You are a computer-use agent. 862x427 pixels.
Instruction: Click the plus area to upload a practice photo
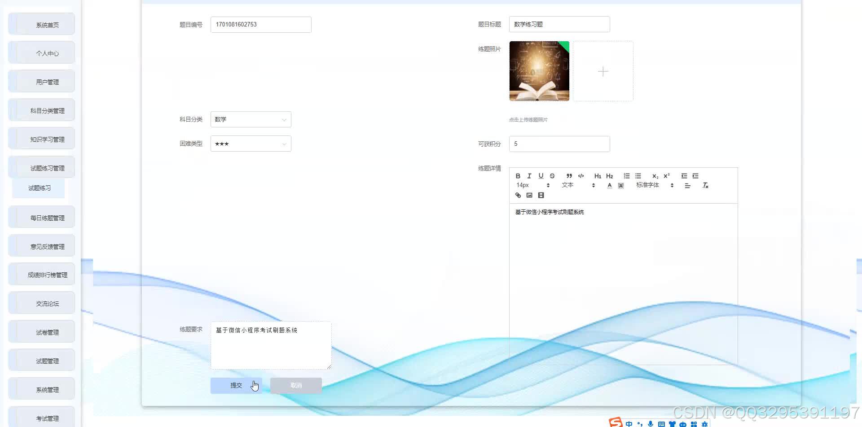pyautogui.click(x=603, y=71)
